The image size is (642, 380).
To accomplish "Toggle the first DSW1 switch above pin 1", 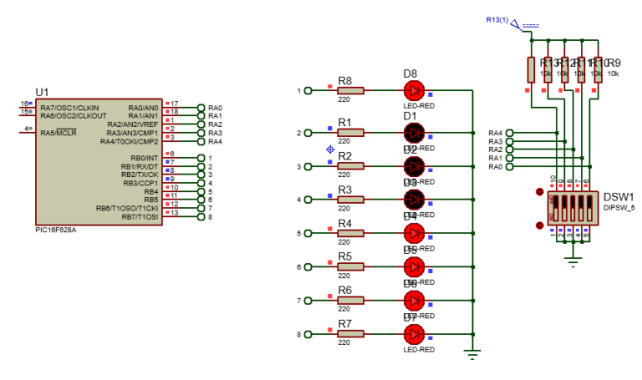I will pos(556,208).
